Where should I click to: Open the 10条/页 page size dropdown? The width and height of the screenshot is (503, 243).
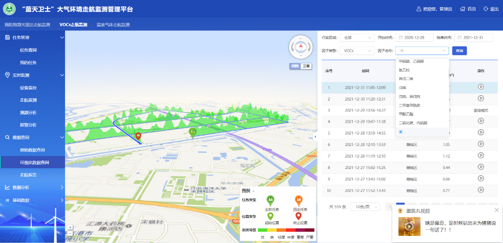click(x=365, y=207)
